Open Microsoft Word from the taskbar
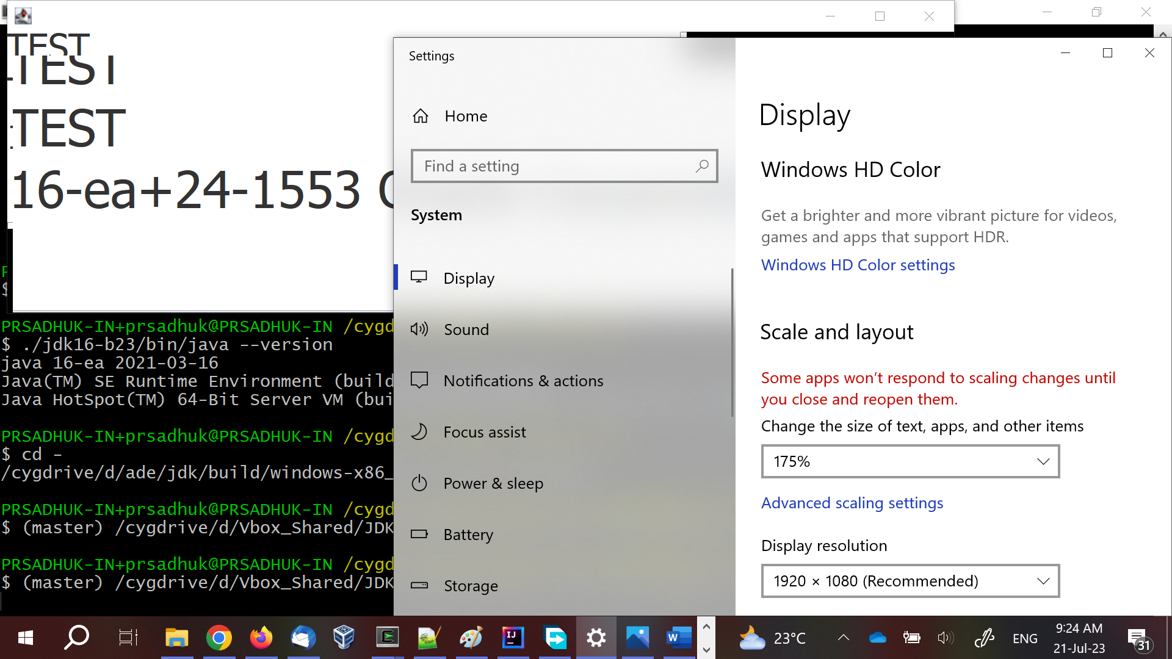This screenshot has width=1172, height=659. pyautogui.click(x=678, y=638)
